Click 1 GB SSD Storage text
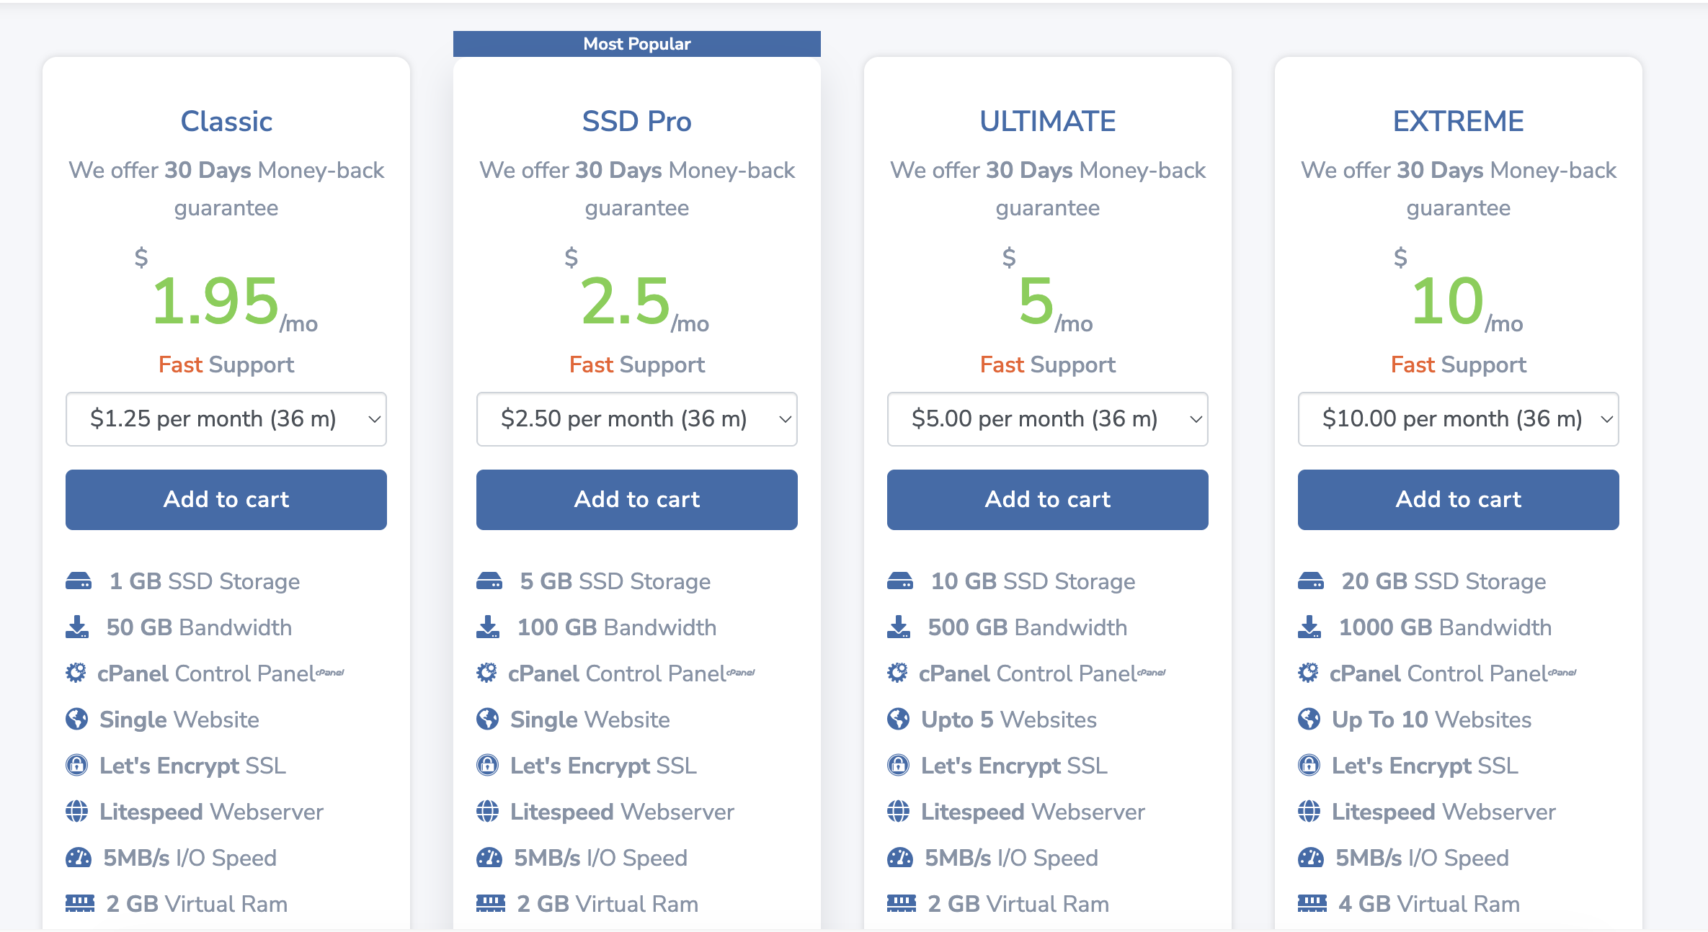The height and width of the screenshot is (932, 1708). pyautogui.click(x=205, y=581)
